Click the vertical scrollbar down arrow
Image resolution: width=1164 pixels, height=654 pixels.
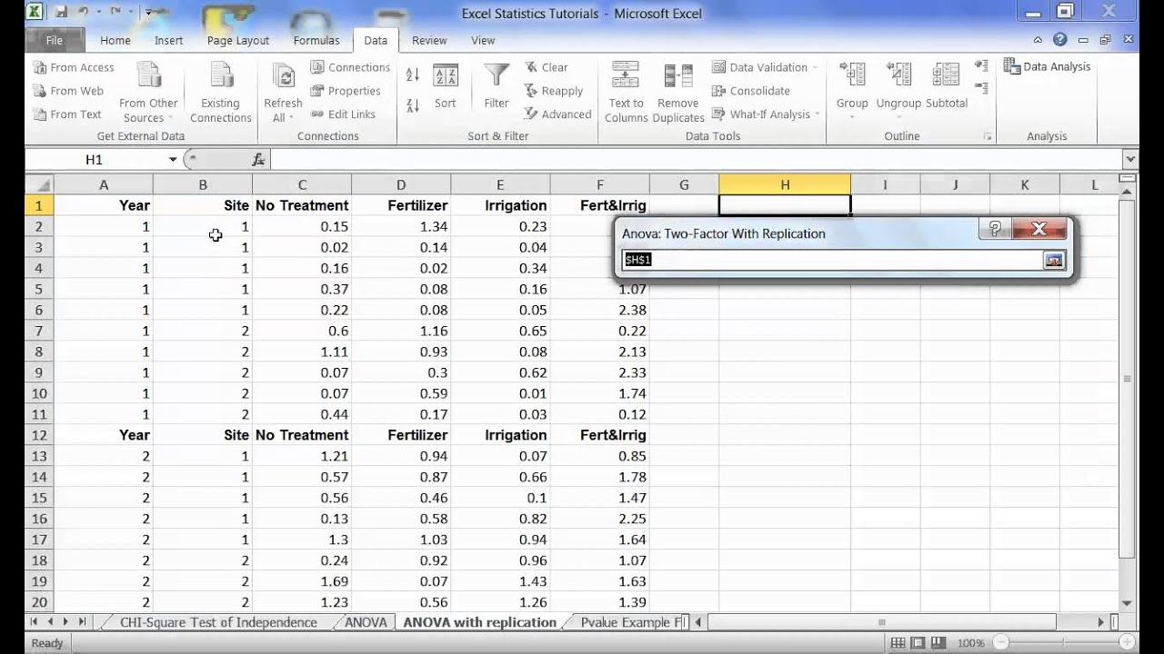[x=1128, y=603]
